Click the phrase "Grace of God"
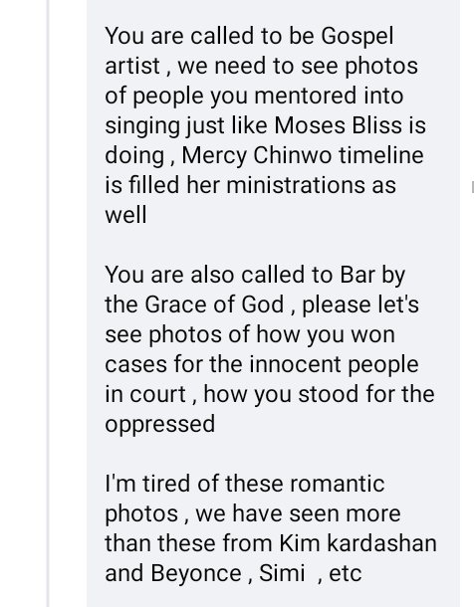The image size is (474, 607). click(x=214, y=304)
